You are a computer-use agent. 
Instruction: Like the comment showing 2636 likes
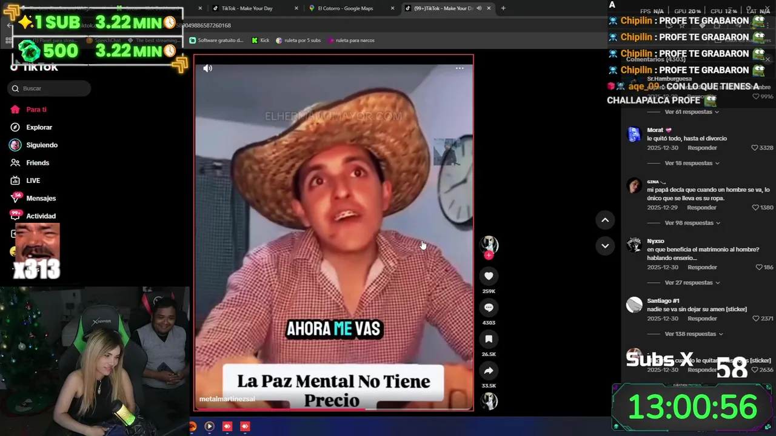(x=755, y=370)
